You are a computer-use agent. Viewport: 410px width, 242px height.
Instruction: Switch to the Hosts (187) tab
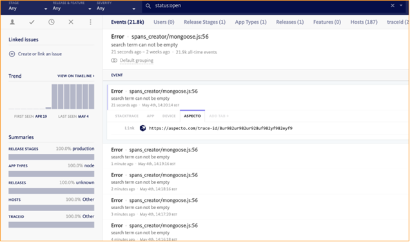pos(364,22)
